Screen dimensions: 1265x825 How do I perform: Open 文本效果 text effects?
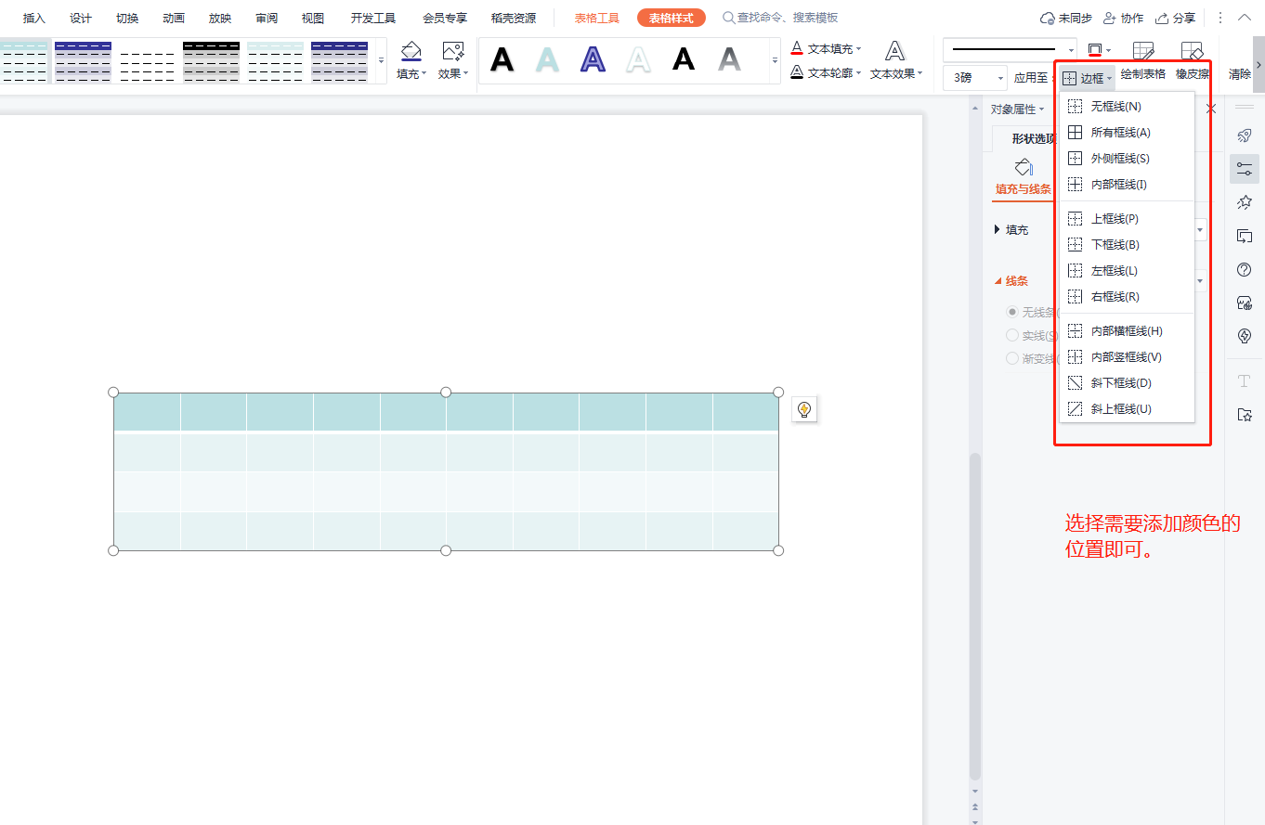click(895, 61)
